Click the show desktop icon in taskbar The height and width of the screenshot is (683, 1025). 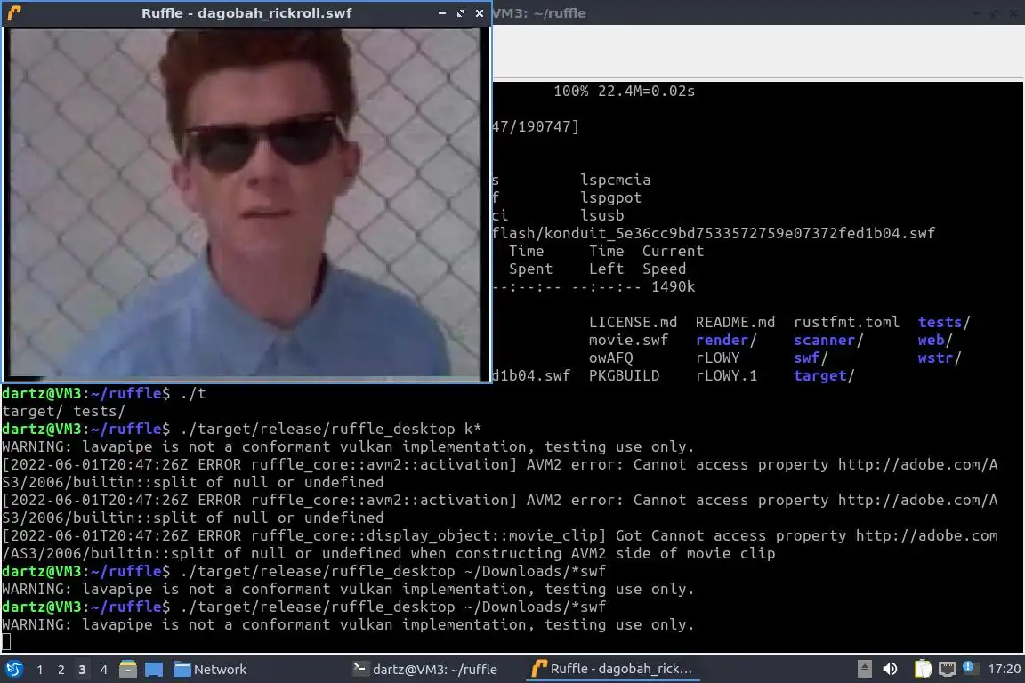pyautogui.click(x=154, y=670)
